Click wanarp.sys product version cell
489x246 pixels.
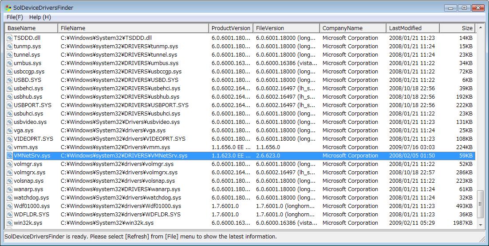231,189
